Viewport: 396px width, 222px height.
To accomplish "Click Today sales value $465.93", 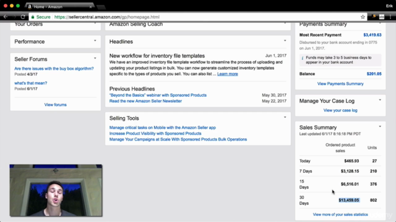I will (351, 161).
